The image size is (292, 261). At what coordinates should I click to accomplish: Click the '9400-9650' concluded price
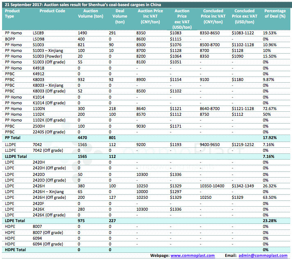[210, 144]
